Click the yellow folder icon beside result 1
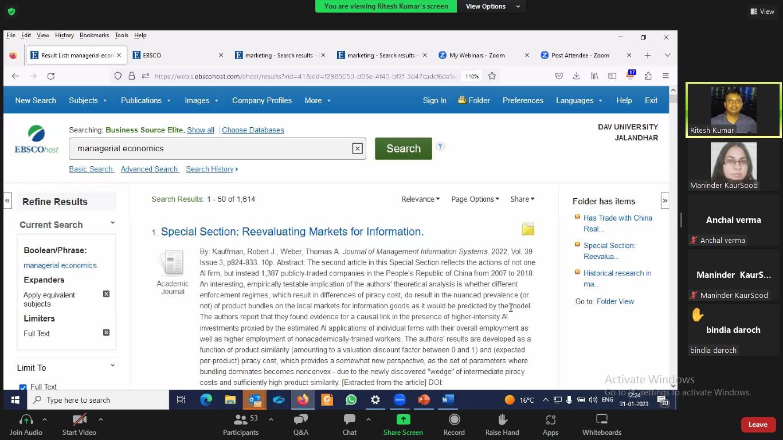The height and width of the screenshot is (440, 783). (528, 230)
